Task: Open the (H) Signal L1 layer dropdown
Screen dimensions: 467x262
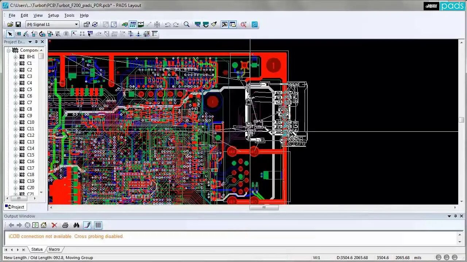Action: [x=52, y=24]
